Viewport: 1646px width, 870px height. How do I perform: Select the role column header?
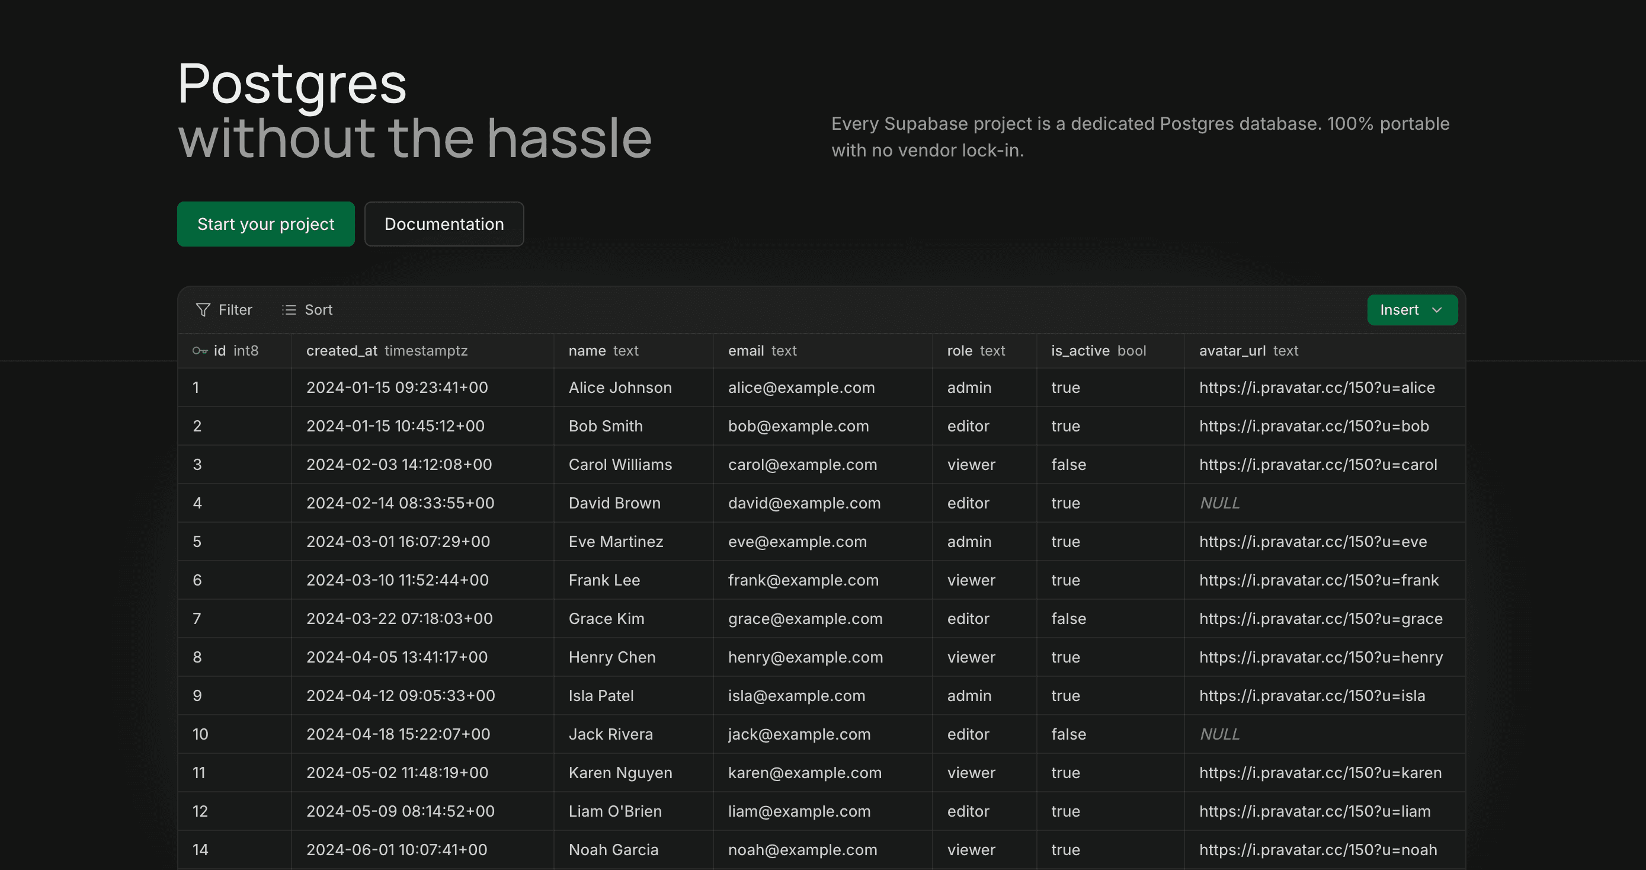[985, 351]
